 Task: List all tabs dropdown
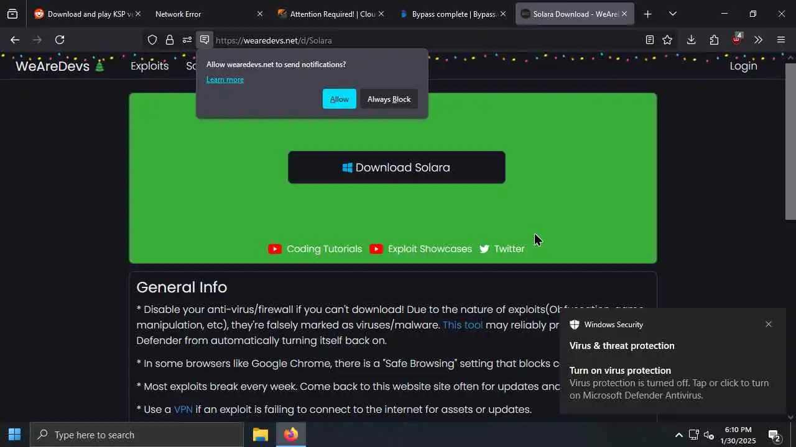(672, 14)
